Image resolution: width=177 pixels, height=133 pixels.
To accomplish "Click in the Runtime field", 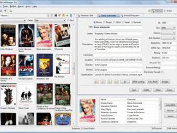I will [169, 58].
